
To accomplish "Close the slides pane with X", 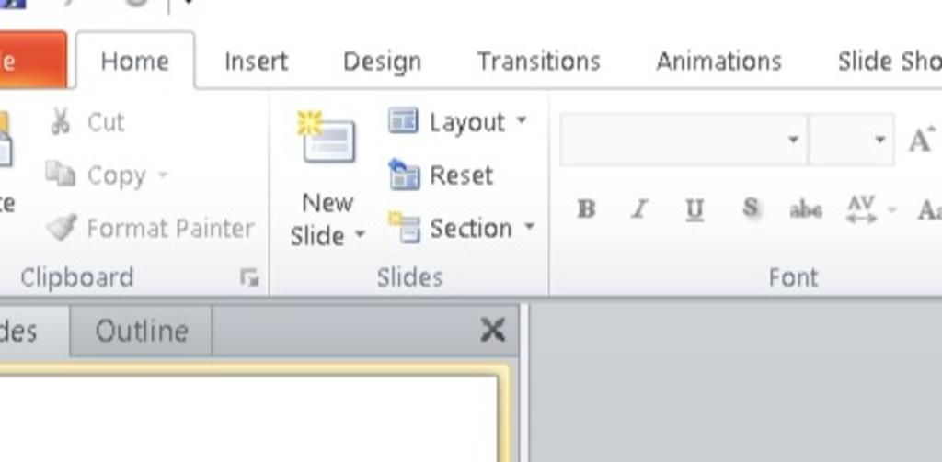I will [x=493, y=330].
